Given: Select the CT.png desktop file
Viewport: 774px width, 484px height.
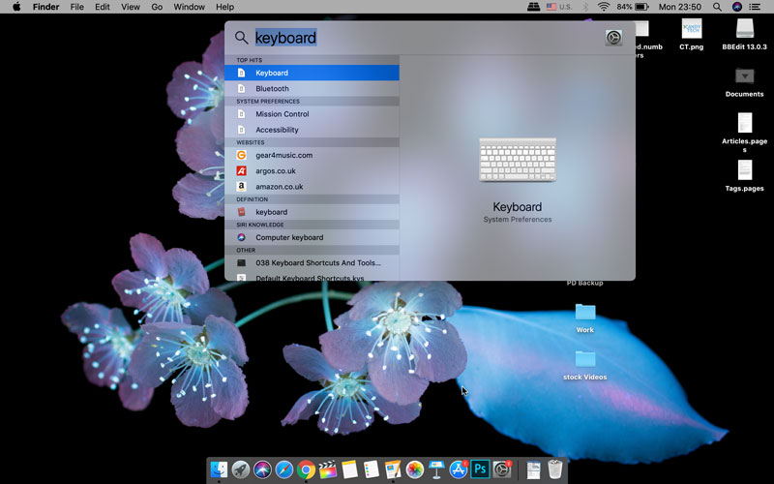Looking at the screenshot, I should (x=691, y=35).
